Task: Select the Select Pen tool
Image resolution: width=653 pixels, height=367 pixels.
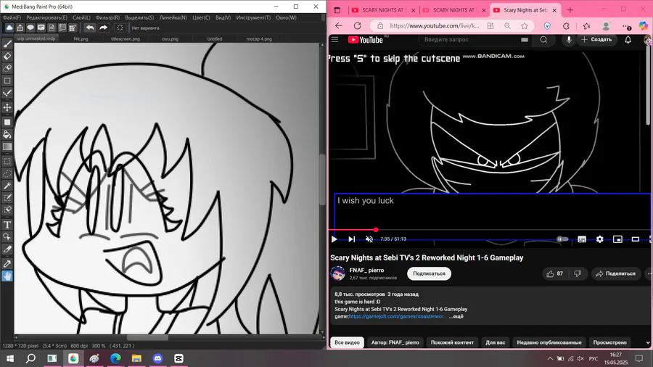Action: pyautogui.click(x=7, y=198)
